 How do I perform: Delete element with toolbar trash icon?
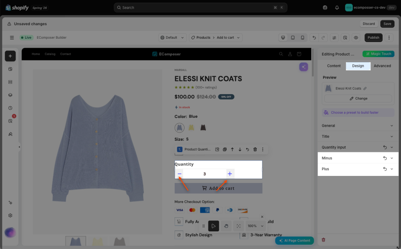(255, 149)
